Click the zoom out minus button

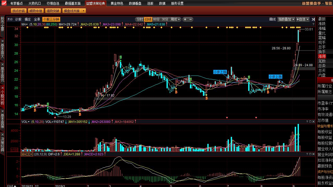pos(191,19)
